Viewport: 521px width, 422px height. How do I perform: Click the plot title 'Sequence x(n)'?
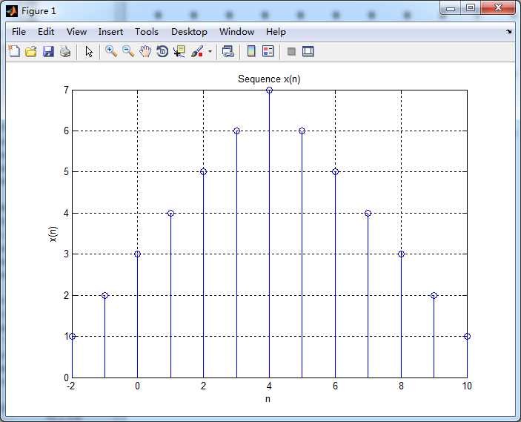(x=269, y=79)
